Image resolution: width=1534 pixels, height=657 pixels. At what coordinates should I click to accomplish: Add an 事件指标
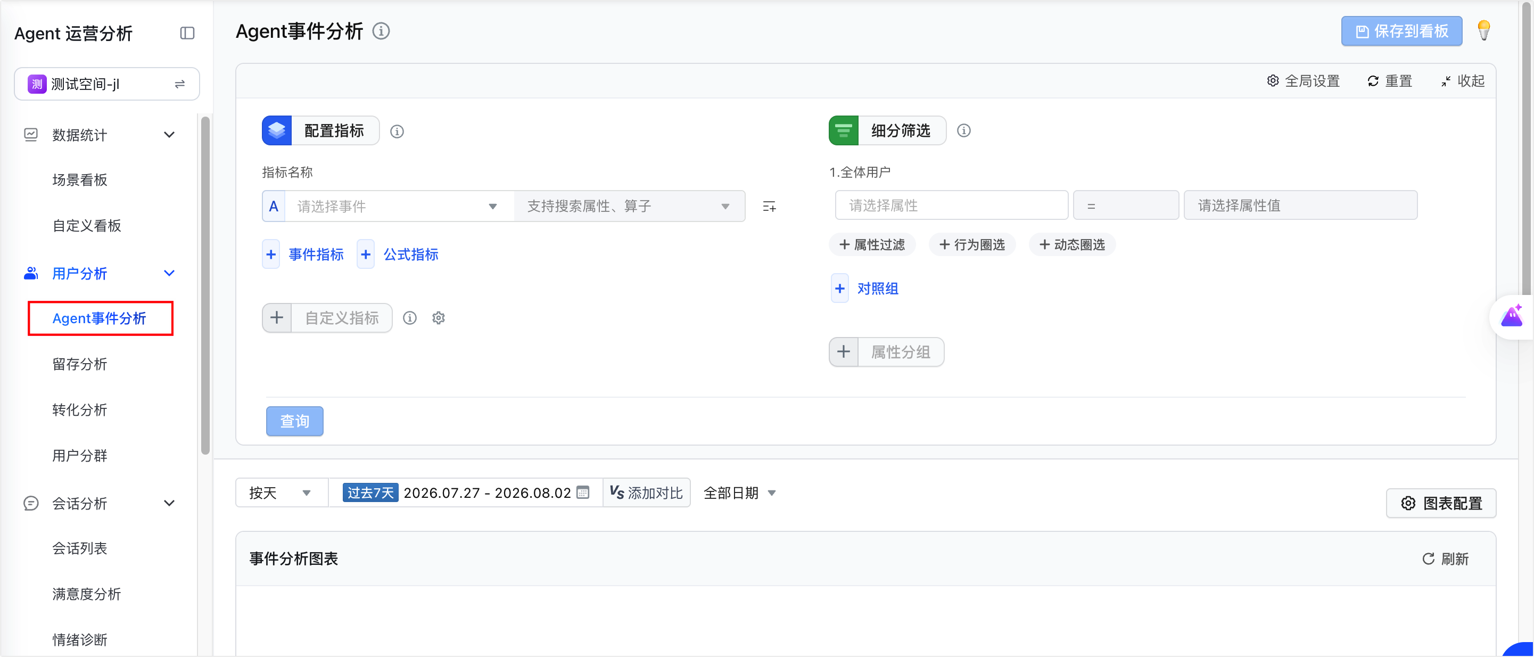coord(304,255)
